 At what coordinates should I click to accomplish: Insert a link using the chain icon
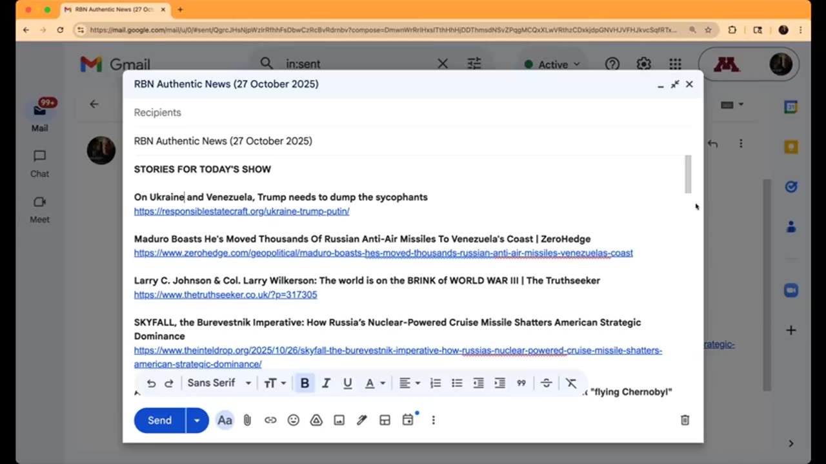point(270,420)
